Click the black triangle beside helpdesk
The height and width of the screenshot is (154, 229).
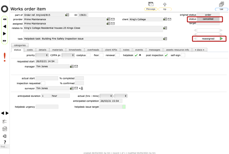click(x=140, y=55)
